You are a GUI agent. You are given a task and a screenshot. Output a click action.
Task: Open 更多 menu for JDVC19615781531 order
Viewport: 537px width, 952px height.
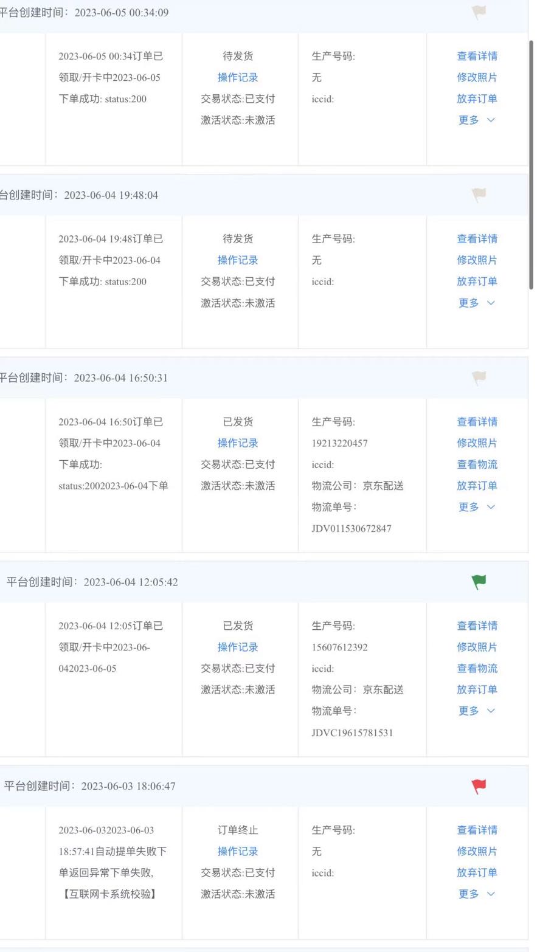(476, 711)
